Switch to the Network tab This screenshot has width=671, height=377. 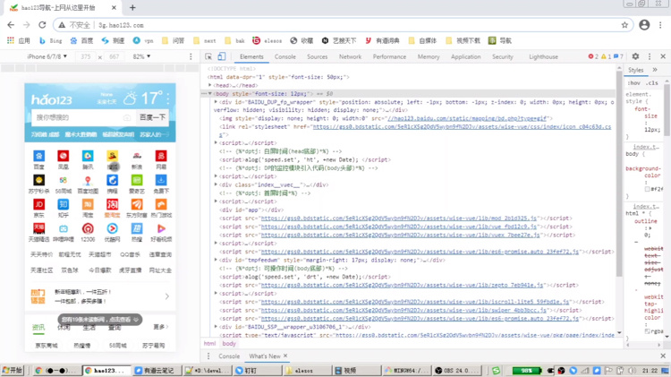pyautogui.click(x=350, y=56)
